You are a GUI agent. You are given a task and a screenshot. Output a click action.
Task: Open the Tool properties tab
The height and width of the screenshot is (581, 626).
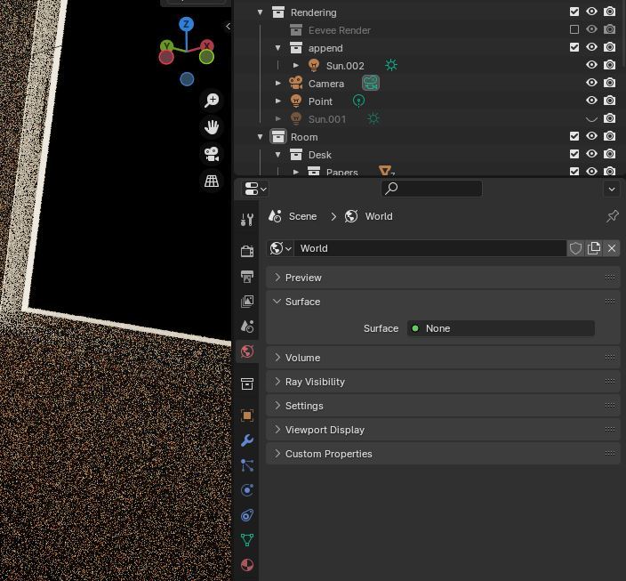(247, 220)
